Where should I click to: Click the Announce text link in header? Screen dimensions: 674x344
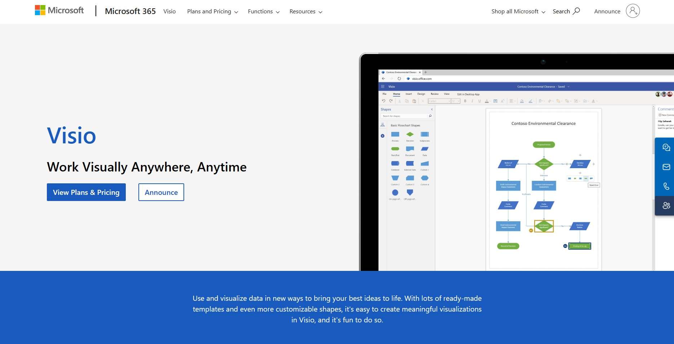coord(607,12)
